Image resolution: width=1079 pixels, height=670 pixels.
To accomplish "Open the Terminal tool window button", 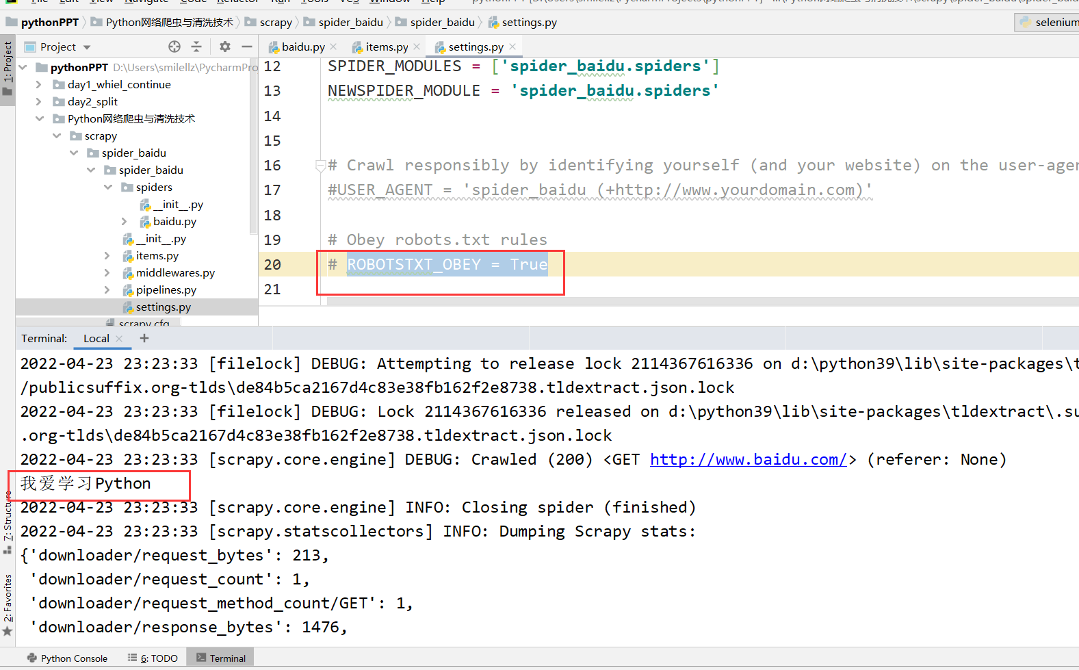I will 221,658.
